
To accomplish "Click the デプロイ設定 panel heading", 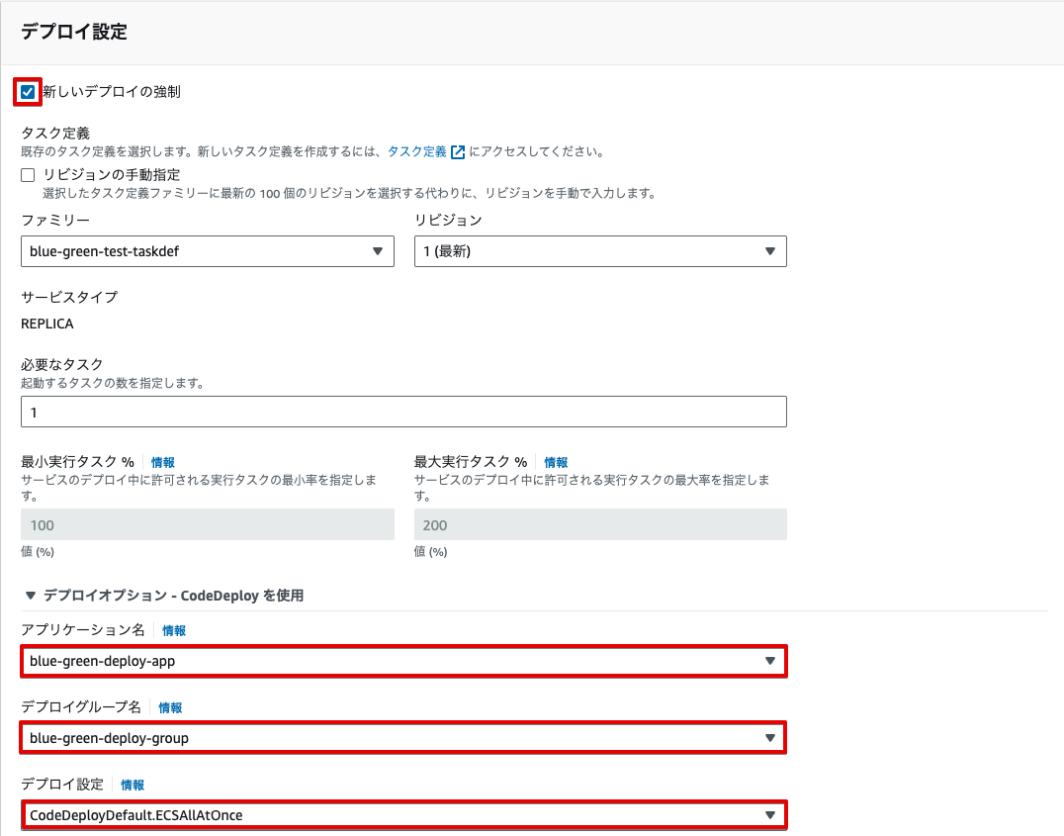I will tap(74, 32).
